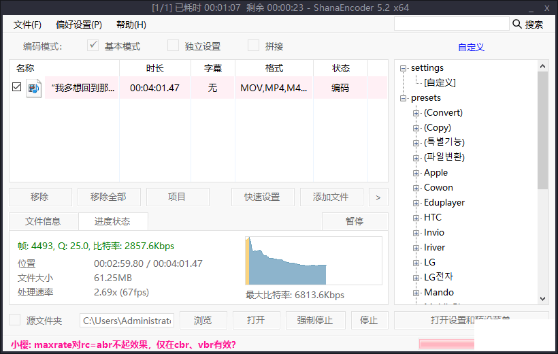Open 快速设置 button
Screen dimensions: 558x354
click(263, 197)
